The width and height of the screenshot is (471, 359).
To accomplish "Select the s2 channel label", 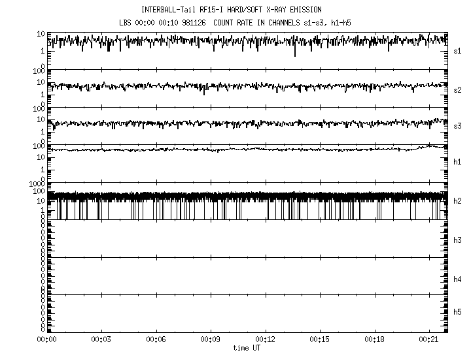I will [x=458, y=90].
